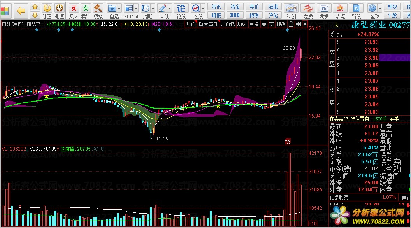Click the yellow down arrow button
The height and width of the screenshot is (228, 411).
click(35, 15)
